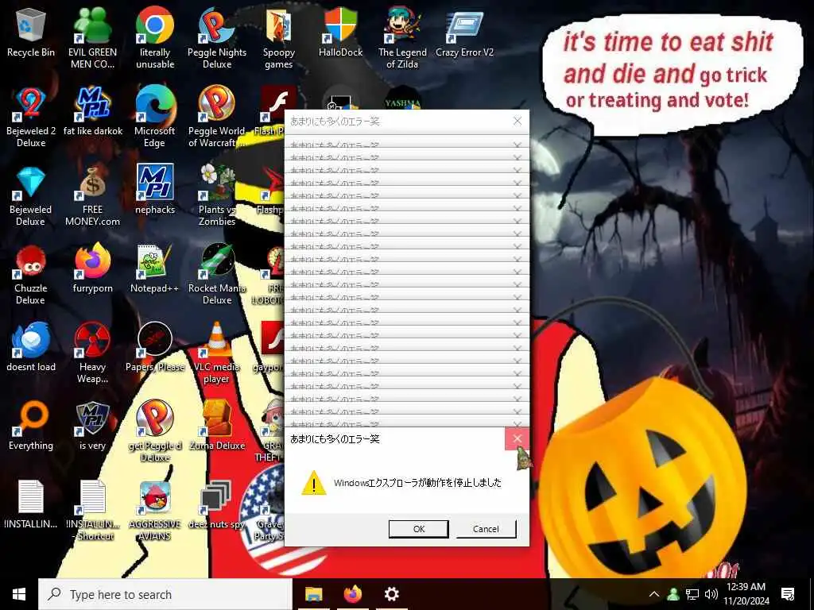The image size is (814, 610).
Task: Click the Zuma Deluxe icon
Action: pos(217,426)
